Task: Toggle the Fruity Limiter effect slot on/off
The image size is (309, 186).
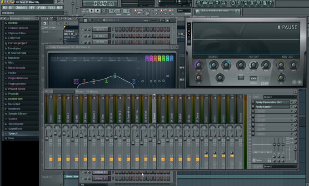Action: (292, 107)
